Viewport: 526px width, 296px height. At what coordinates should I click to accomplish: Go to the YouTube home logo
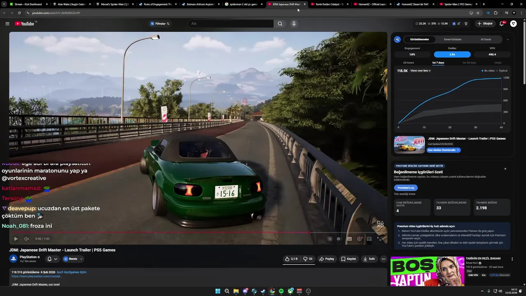click(x=25, y=24)
